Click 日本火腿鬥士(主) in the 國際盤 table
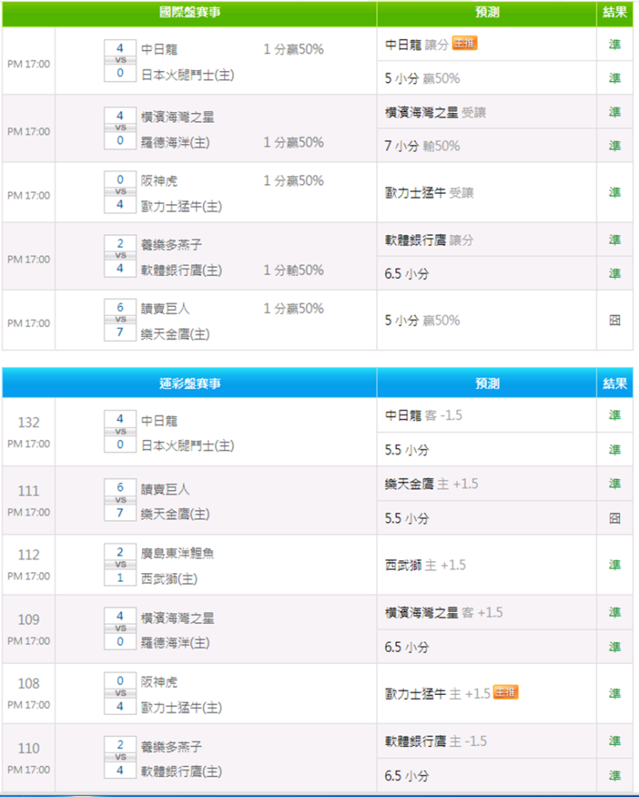The width and height of the screenshot is (639, 797). coord(187,75)
